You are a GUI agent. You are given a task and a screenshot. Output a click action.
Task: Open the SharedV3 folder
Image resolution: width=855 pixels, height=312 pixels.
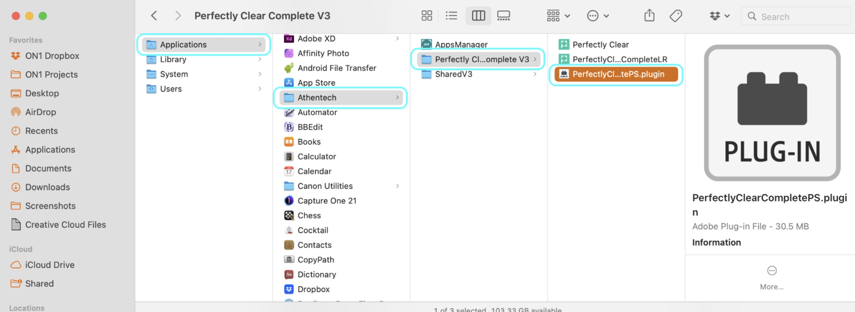point(453,74)
